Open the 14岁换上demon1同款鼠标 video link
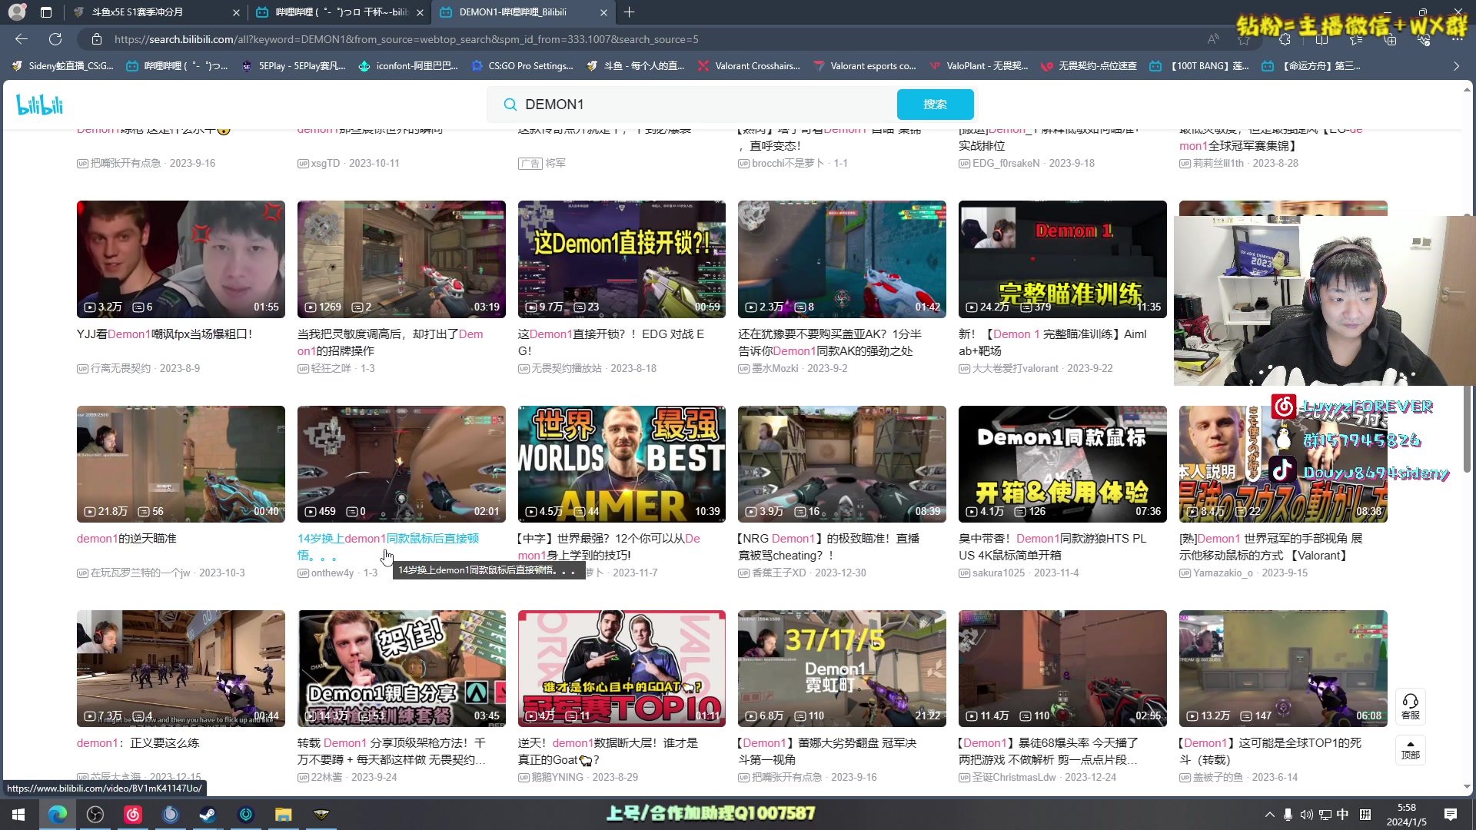This screenshot has height=830, width=1476. coord(387,539)
